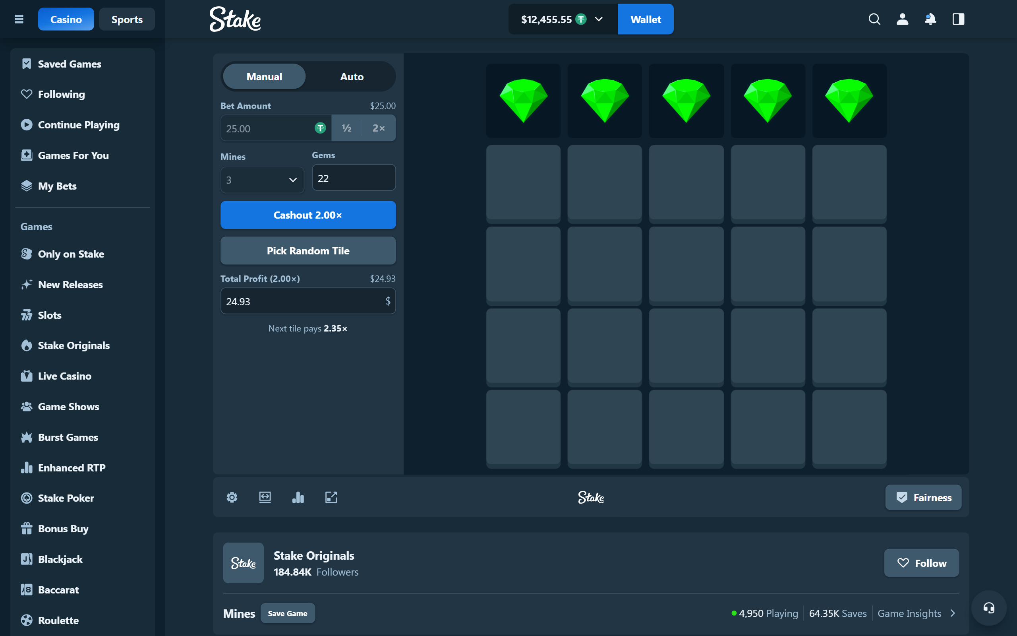Screen dimensions: 1017x636
Task: Toggle the right sidebar panel icon
Action: pos(958,19)
